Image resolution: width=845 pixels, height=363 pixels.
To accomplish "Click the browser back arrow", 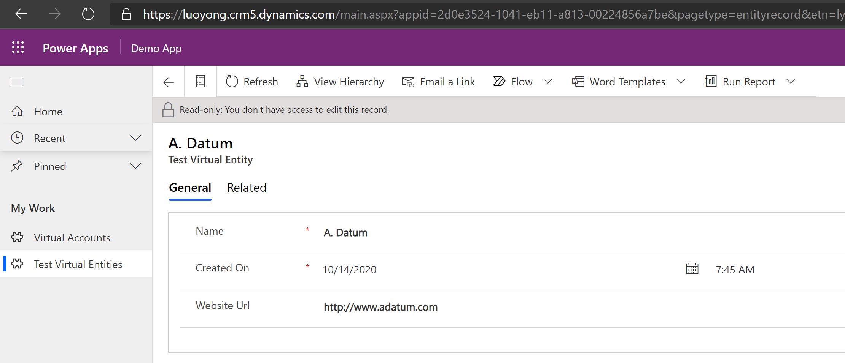I will 21,14.
